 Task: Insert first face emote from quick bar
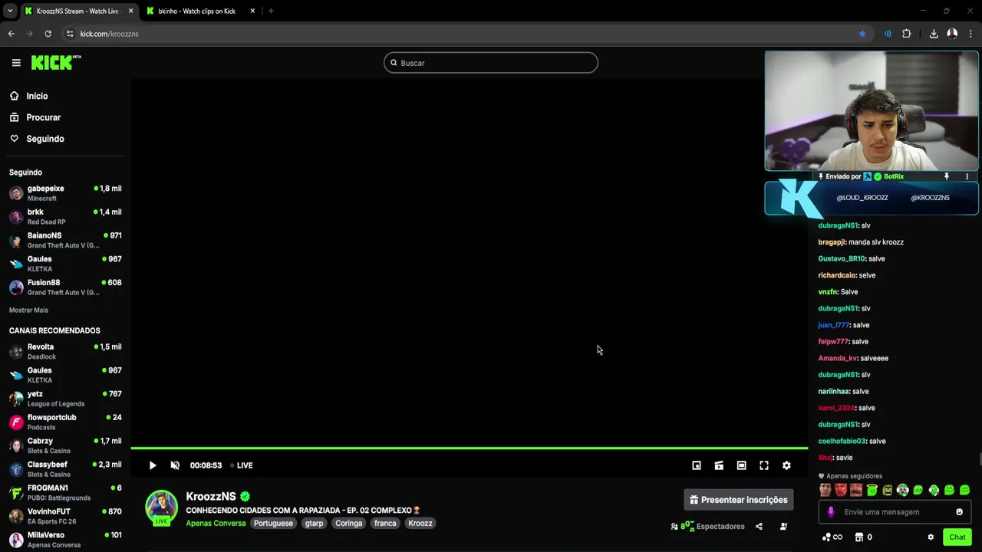point(825,490)
